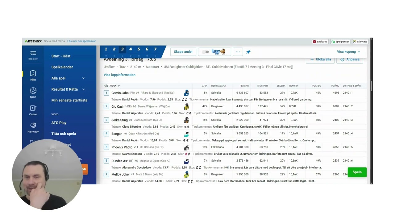The image size is (395, 222).
Task: Open Spelkalender in sidebar
Action: (62, 67)
